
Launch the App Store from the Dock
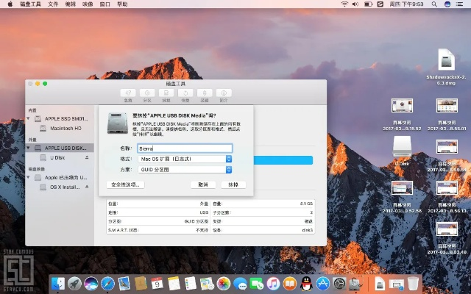[x=322, y=283]
